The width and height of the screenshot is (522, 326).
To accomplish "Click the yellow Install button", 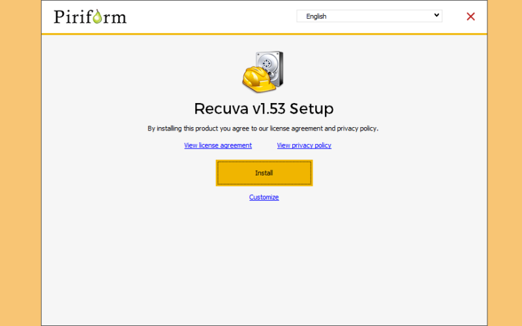I will 264,173.
